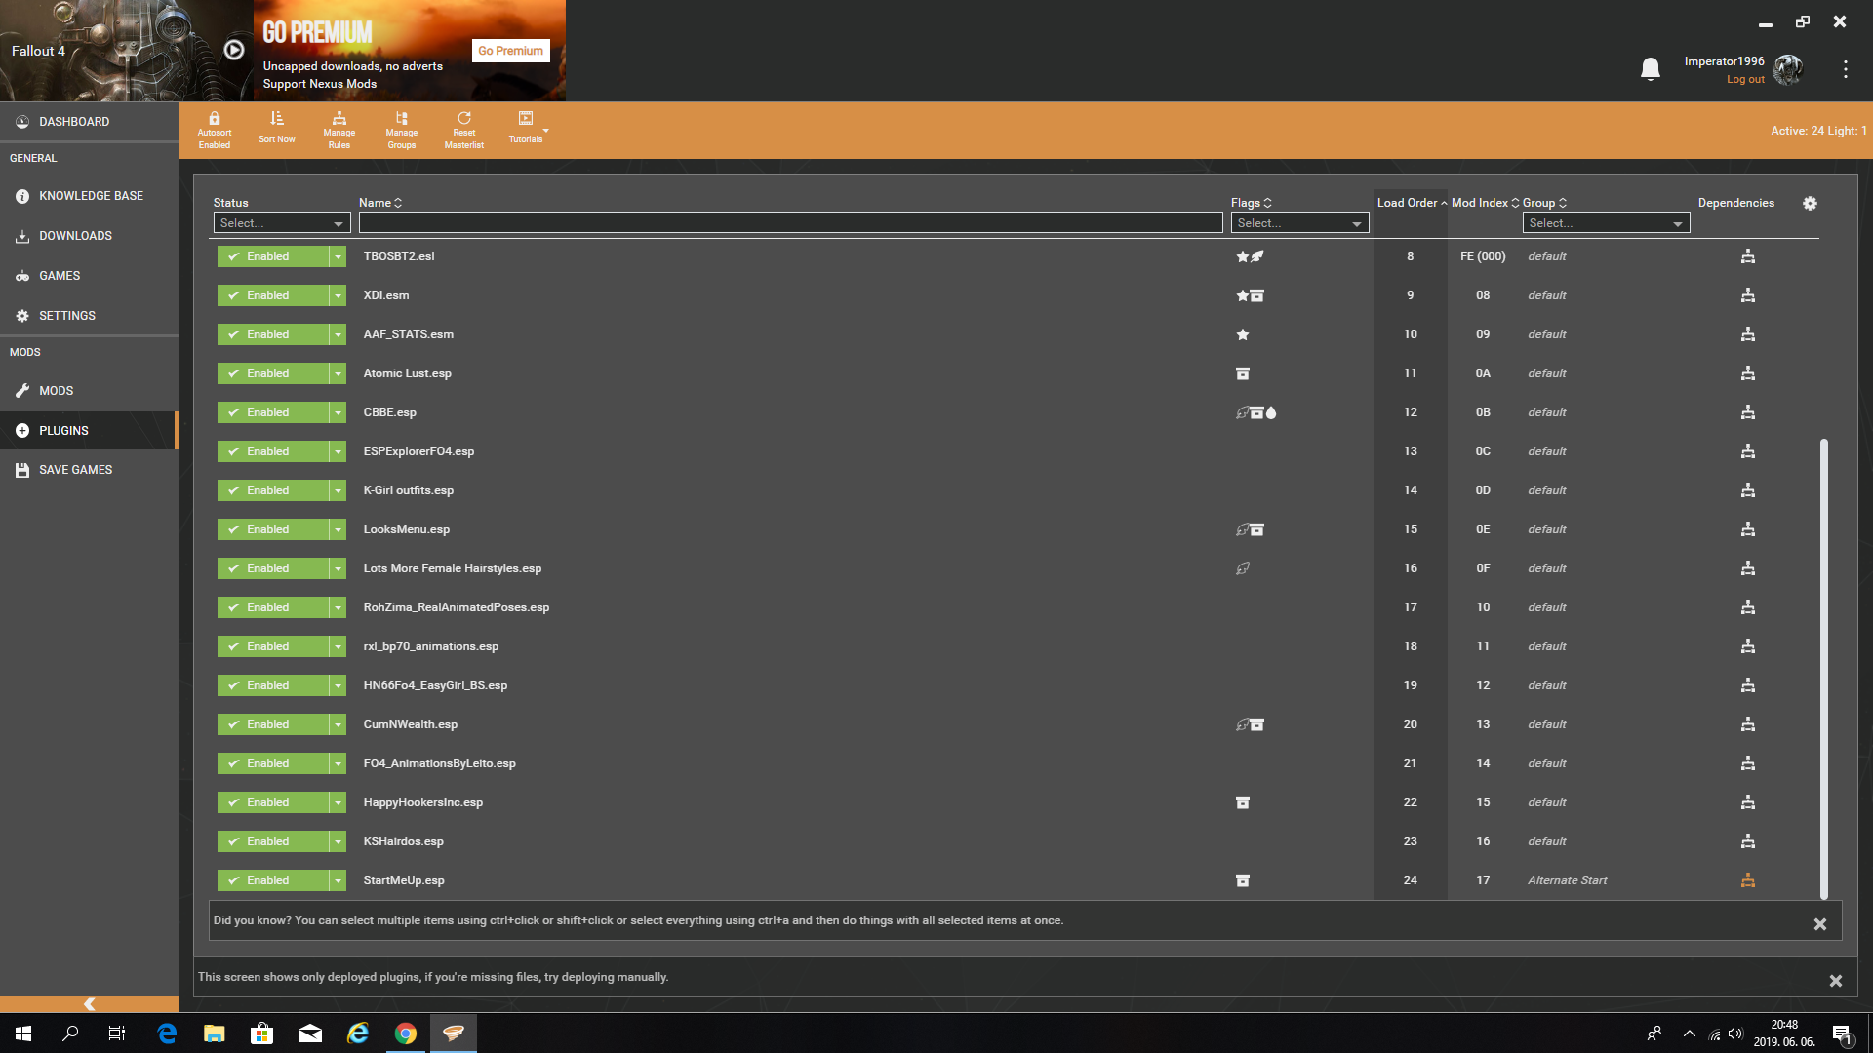
Task: Open dependencies icon for KSHairdos.esp
Action: pyautogui.click(x=1747, y=841)
